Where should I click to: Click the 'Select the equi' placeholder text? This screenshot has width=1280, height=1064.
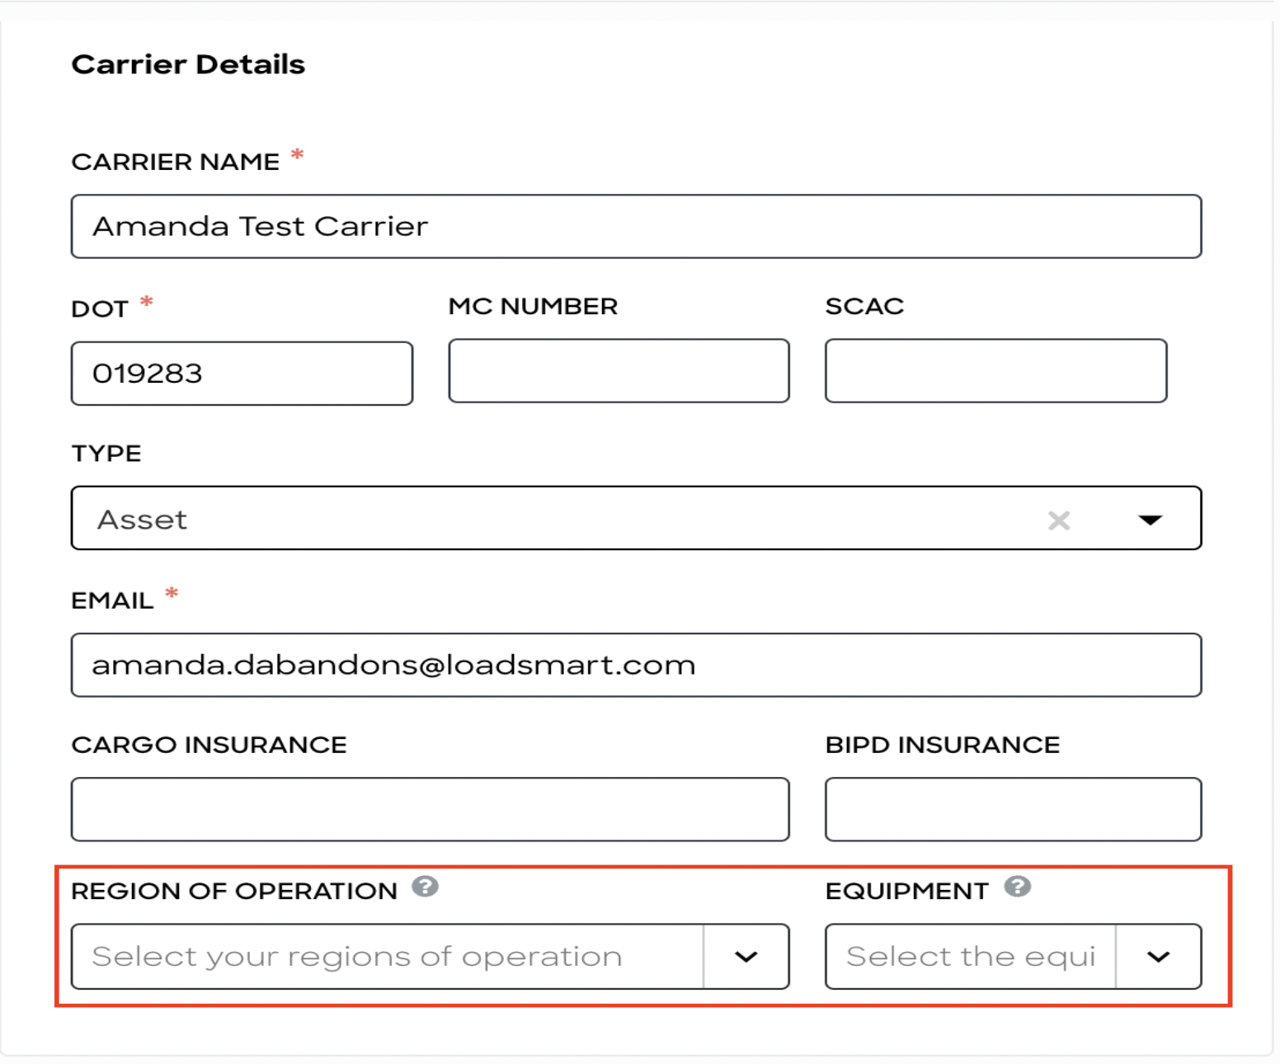coord(970,957)
